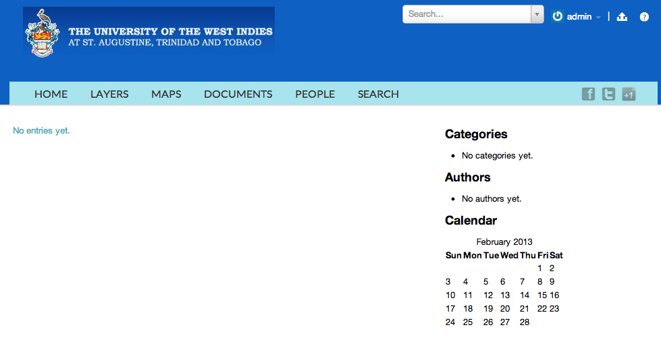Screen dimensions: 661x342
Task: Open the DOCUMENTS menu item
Action: click(x=238, y=94)
